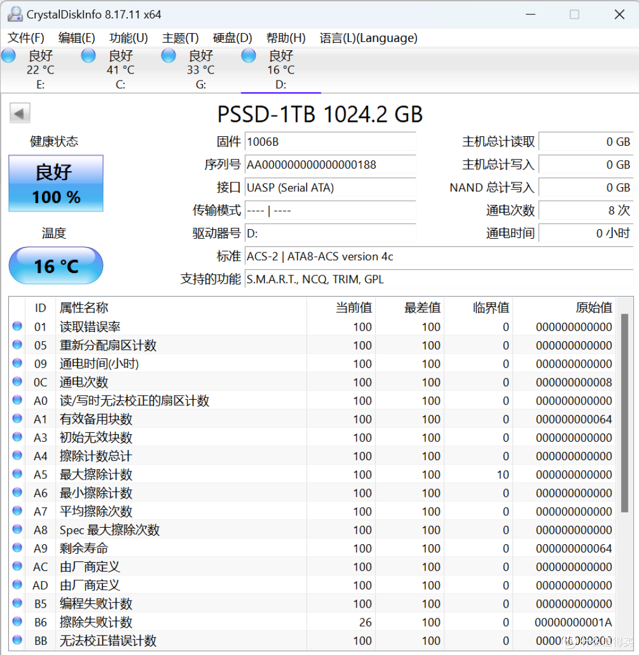Click the blue status dot for 编程失败计数
This screenshot has height=655, width=639.
17,603
